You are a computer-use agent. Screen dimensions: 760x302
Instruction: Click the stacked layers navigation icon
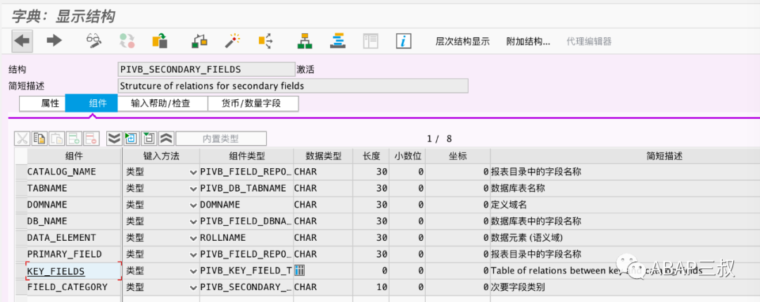[x=337, y=41]
